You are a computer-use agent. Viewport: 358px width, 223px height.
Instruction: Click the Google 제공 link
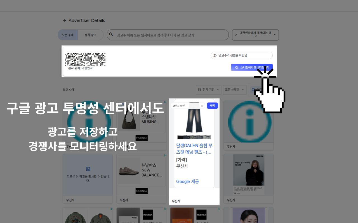[x=187, y=181]
